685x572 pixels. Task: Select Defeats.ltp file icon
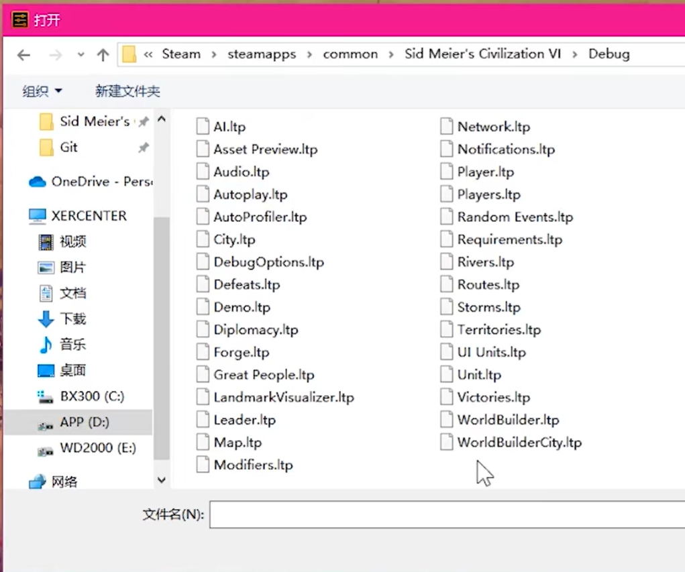pyautogui.click(x=203, y=284)
